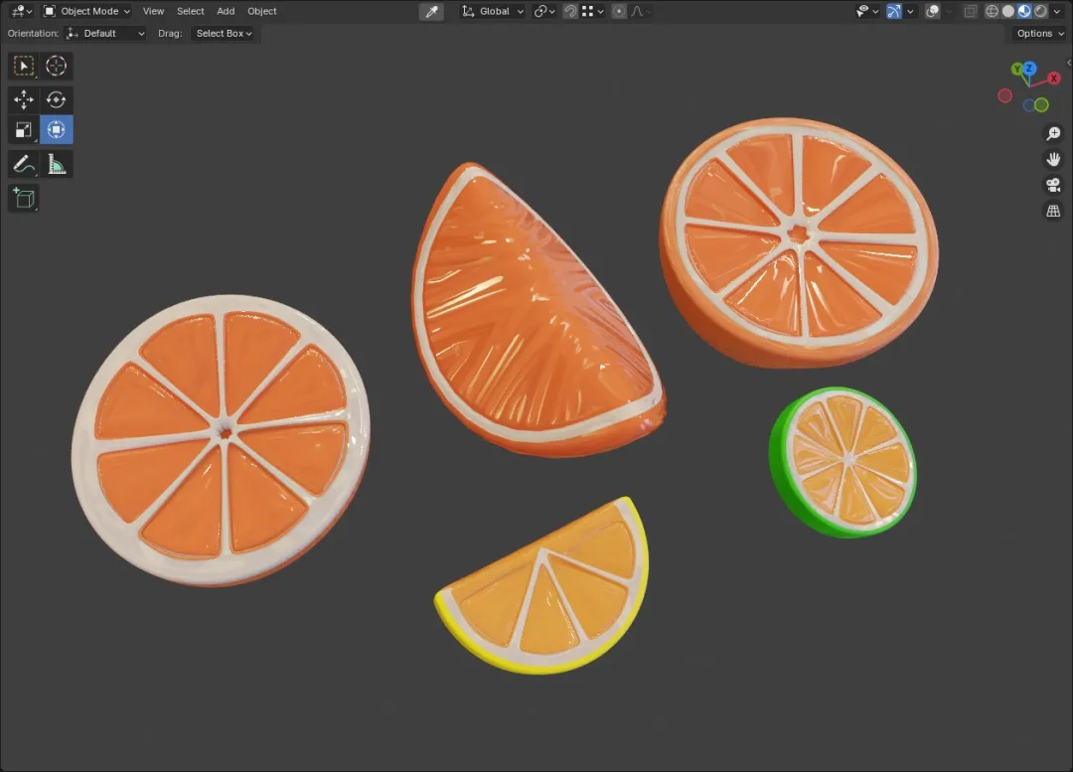Select the Select Box tool
This screenshot has width=1073, height=772.
point(24,66)
